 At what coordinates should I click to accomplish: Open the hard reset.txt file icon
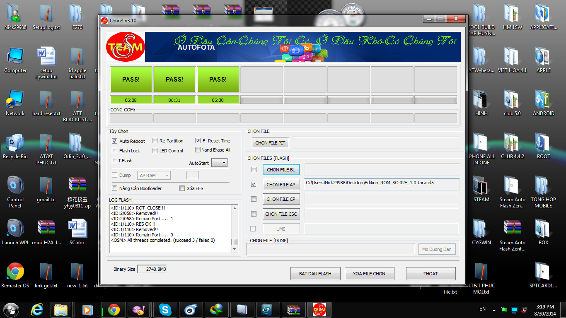point(46,103)
